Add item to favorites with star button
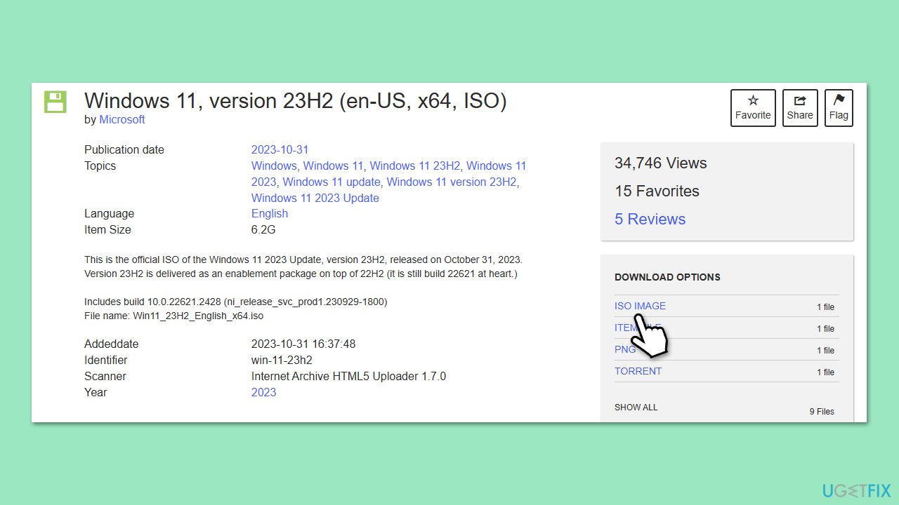 click(753, 108)
